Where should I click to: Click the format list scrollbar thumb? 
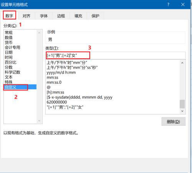coord(182,104)
